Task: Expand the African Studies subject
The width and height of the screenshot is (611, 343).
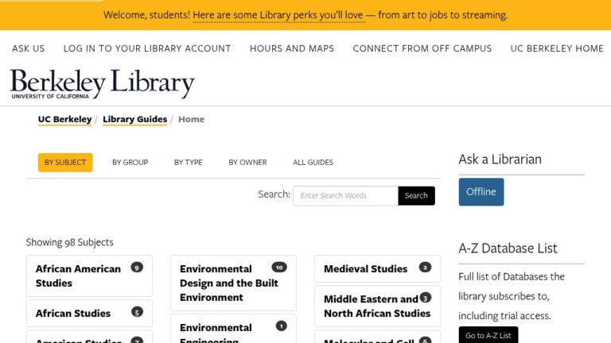Action: point(89,314)
